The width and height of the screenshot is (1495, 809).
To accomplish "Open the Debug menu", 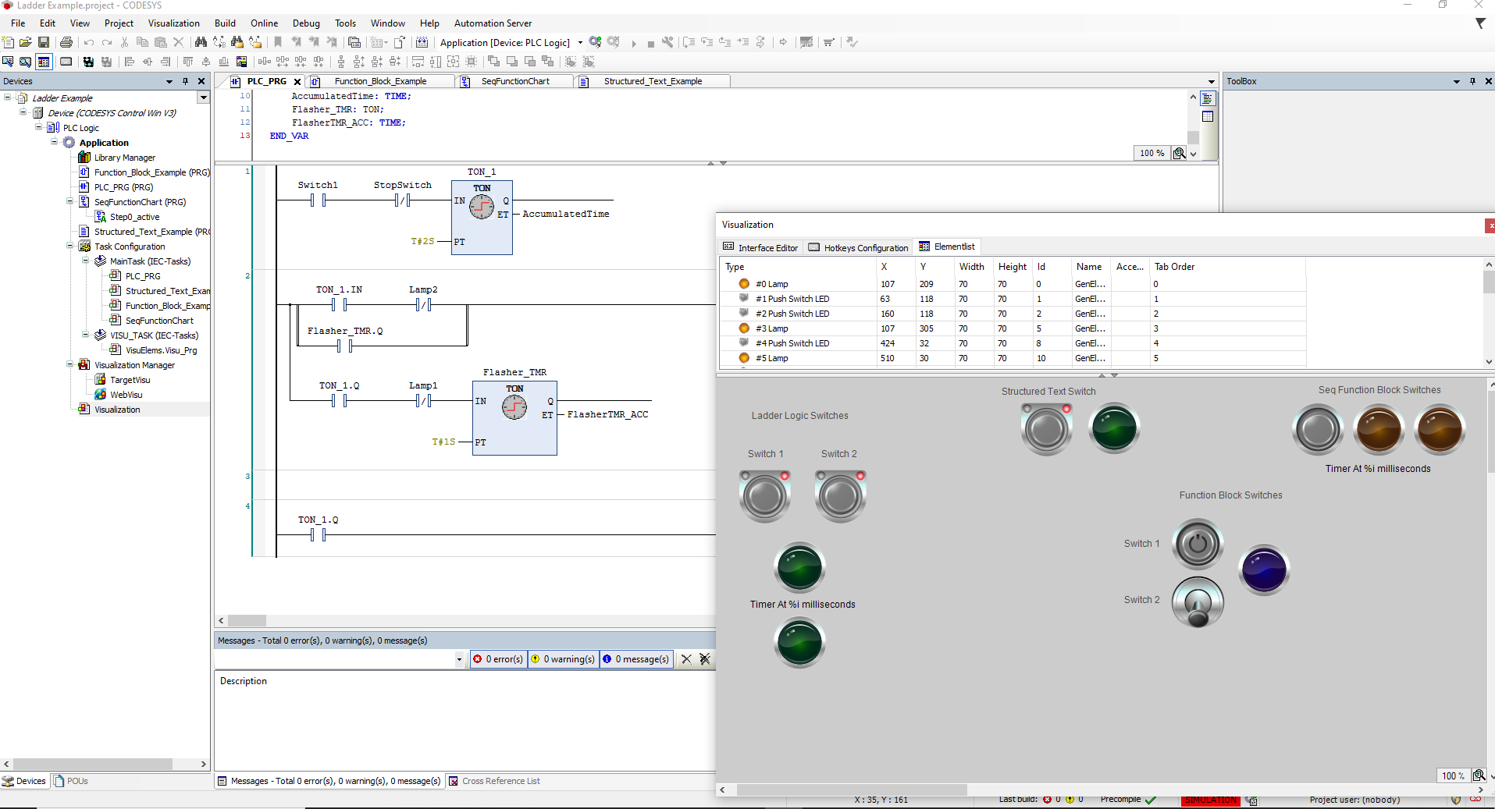I will pyautogui.click(x=306, y=23).
